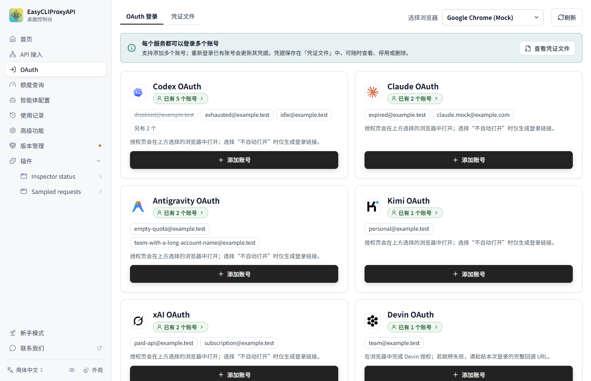The height and width of the screenshot is (381, 591).
Task: Open 额度查询 quota page
Action: (x=55, y=85)
